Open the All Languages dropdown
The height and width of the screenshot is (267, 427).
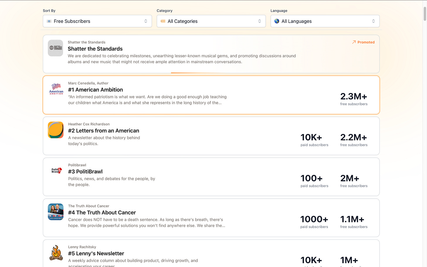coord(325,21)
